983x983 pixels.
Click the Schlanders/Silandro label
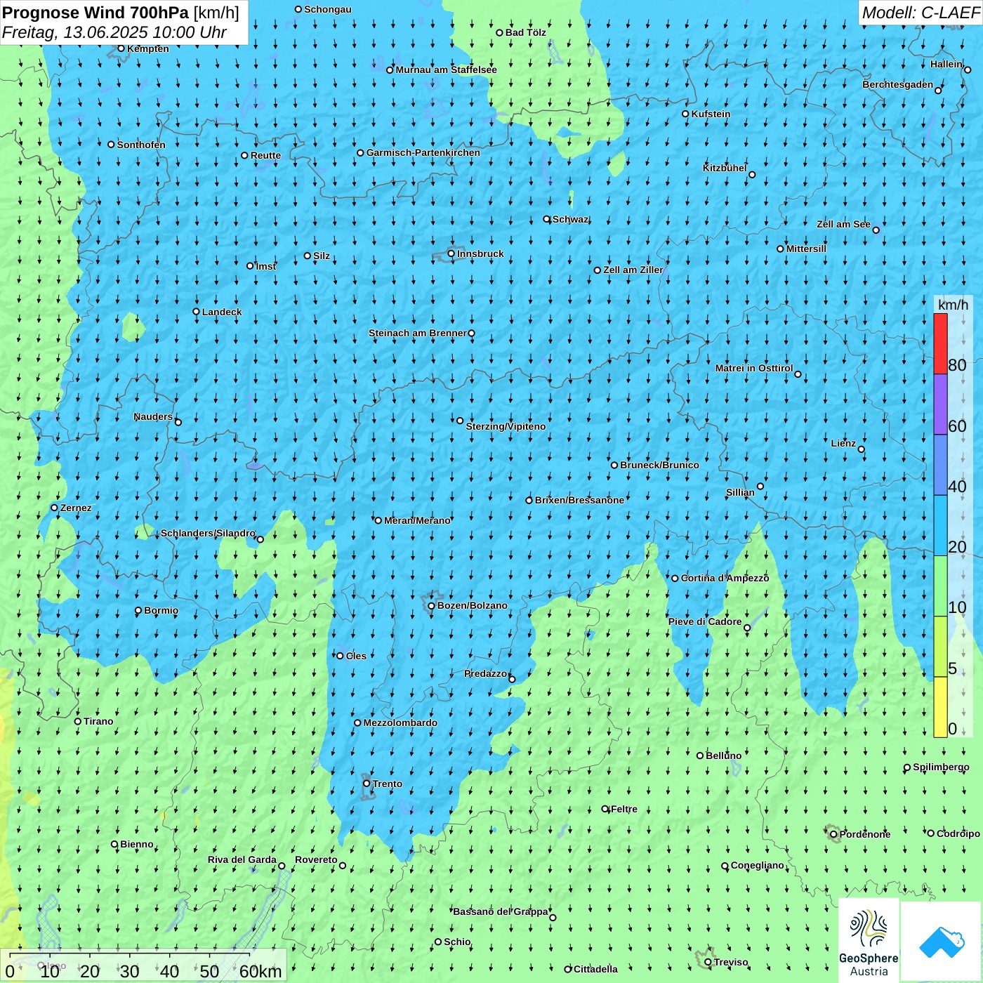click(x=208, y=533)
